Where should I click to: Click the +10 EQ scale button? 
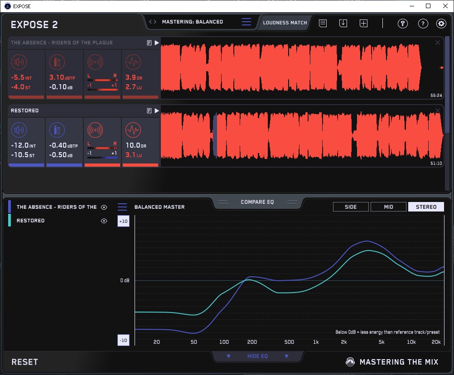pos(123,221)
